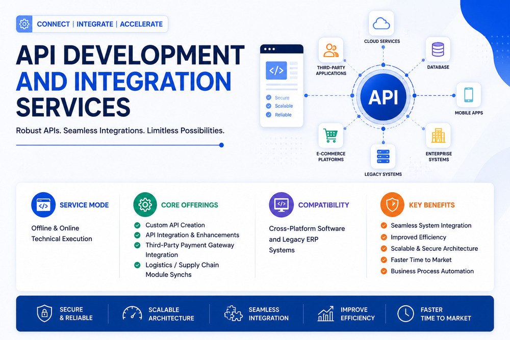Click the Core Offerings green gear icon
Screen dimensions: 510x340
click(x=145, y=204)
